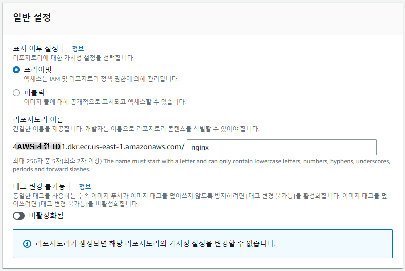Image resolution: width=405 pixels, height=271 pixels.
Task: Click the 이미지 풀에 대해 공개적으로 description
Action: tap(105, 102)
